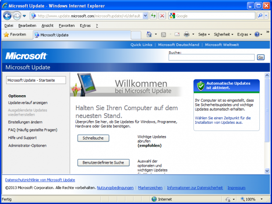Click inside the address bar URL
The width and height of the screenshot is (272, 204).
click(x=89, y=16)
